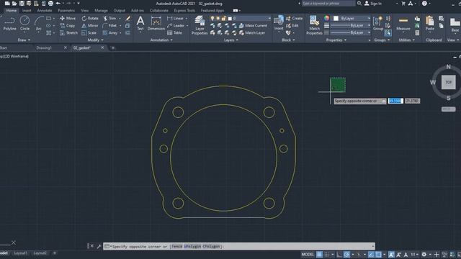Image resolution: width=461 pixels, height=259 pixels.
Task: Switch to the Layout1 tab
Action: coord(20,253)
